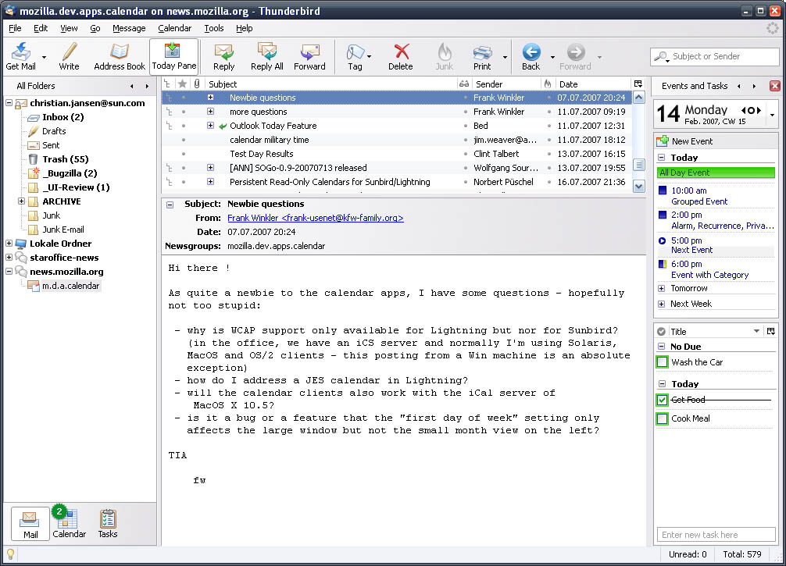Image resolution: width=786 pixels, height=566 pixels.
Task: Open the 5:00 pm Next Event
Action: click(716, 245)
